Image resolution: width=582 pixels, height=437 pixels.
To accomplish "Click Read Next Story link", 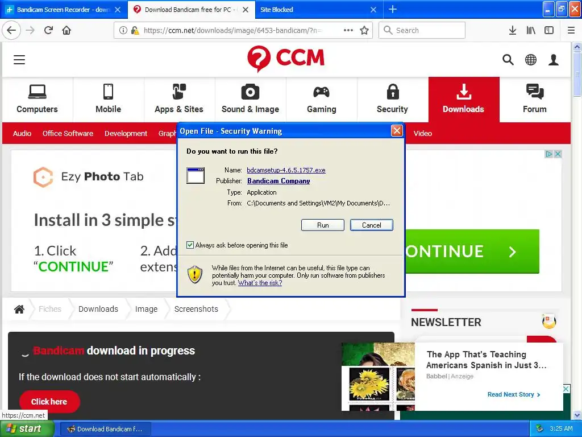I will point(514,395).
